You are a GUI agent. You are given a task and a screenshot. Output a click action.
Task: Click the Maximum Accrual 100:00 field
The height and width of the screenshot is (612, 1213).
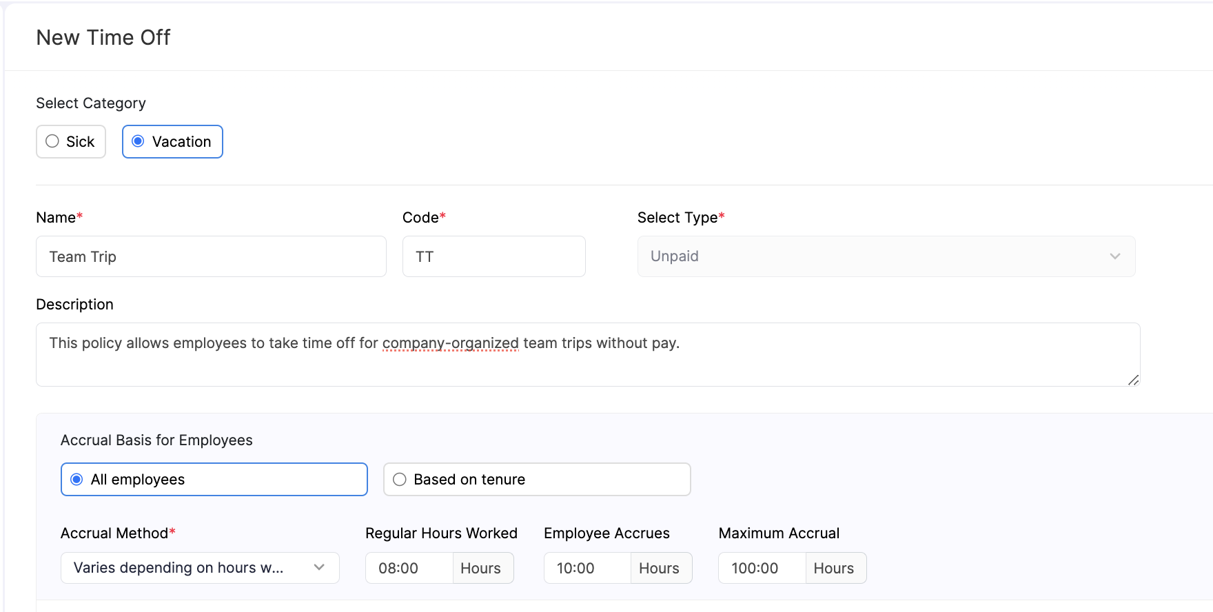[762, 568]
